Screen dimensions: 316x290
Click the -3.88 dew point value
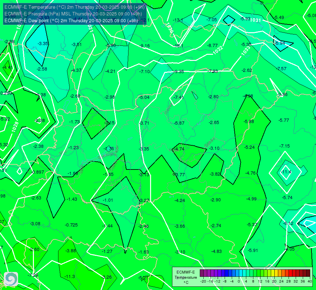tap(71, 251)
